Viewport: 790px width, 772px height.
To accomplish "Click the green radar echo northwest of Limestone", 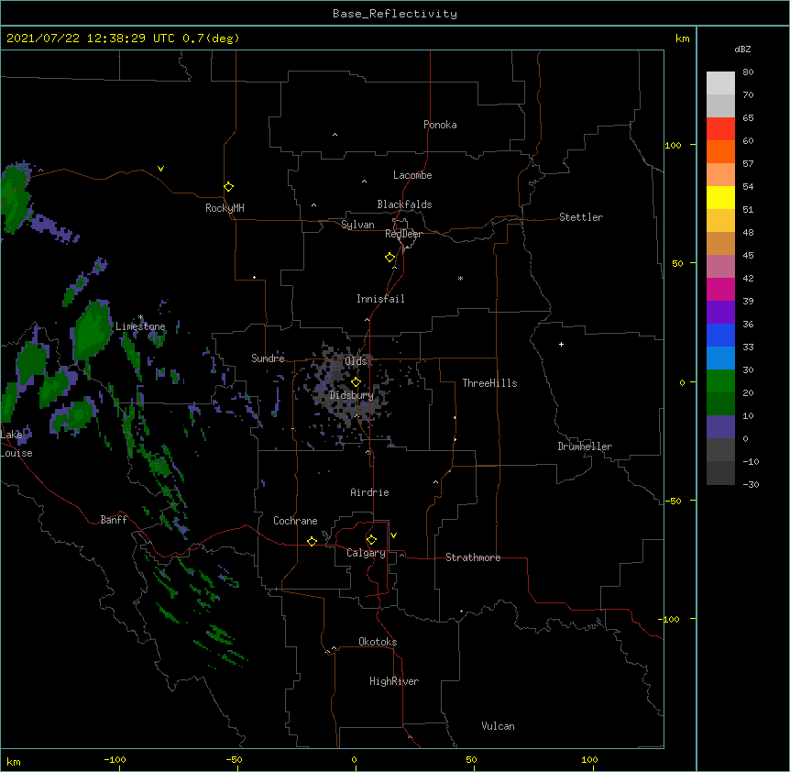I will coord(93,329).
